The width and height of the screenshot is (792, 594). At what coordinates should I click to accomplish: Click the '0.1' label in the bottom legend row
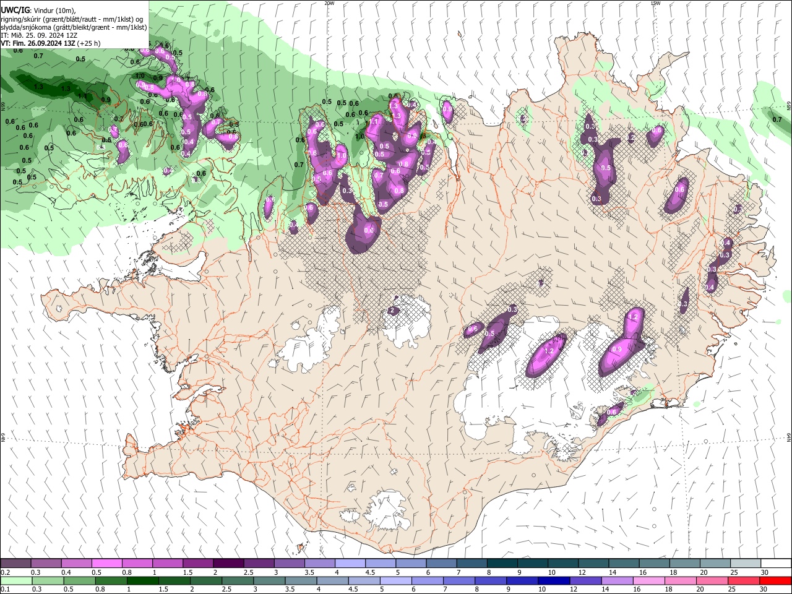point(5,590)
